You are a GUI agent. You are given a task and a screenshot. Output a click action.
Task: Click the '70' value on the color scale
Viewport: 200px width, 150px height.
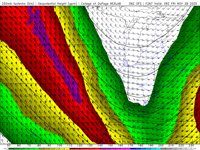point(29,145)
